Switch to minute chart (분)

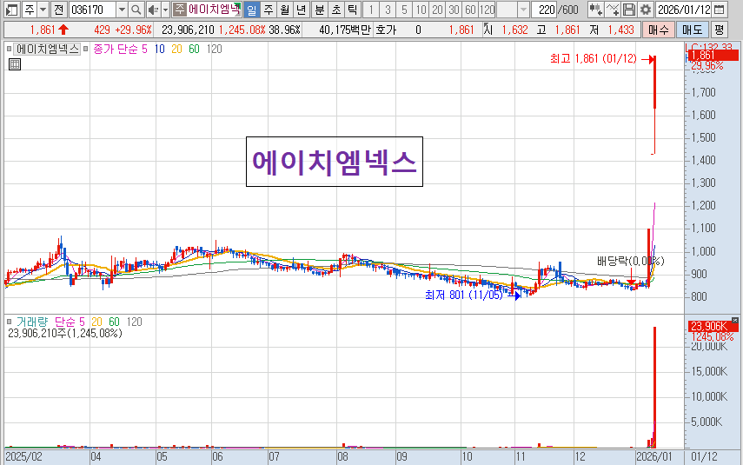[320, 10]
